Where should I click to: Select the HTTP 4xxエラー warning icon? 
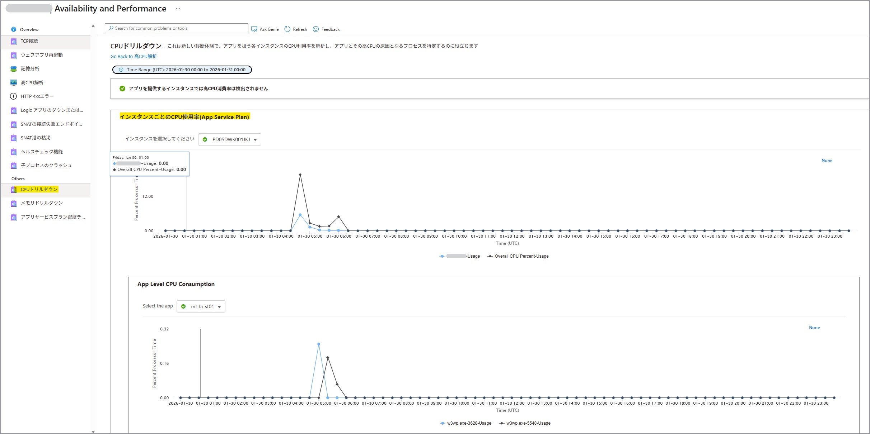click(14, 96)
